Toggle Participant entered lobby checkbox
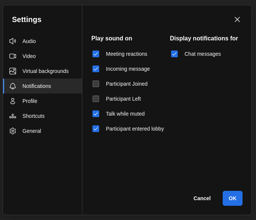This screenshot has width=256, height=220. [96, 129]
